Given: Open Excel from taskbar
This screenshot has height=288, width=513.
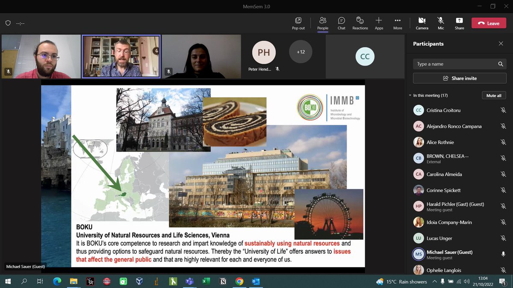Looking at the screenshot, I should 206,281.
